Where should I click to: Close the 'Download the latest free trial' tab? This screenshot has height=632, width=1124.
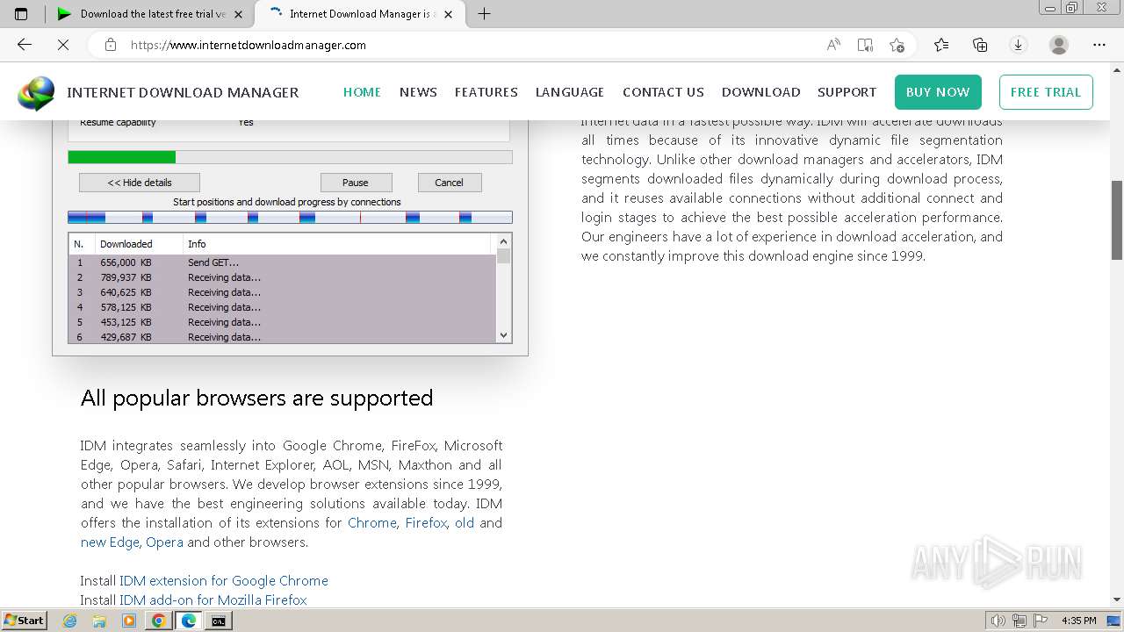coord(238,14)
